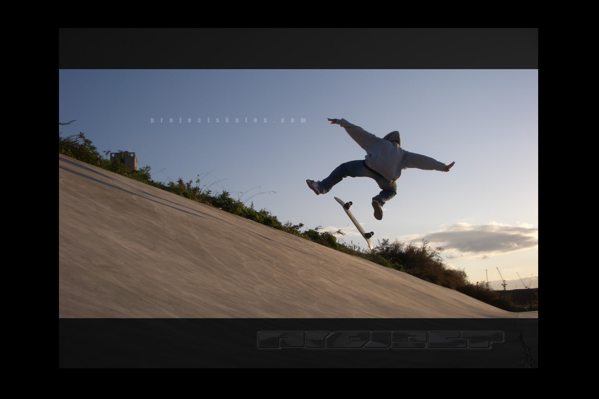Click the projectskates.com watermark text

click(x=228, y=120)
